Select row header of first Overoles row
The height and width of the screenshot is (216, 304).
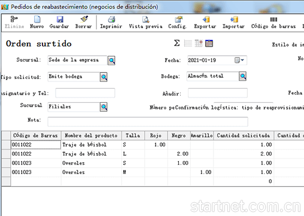6,163
